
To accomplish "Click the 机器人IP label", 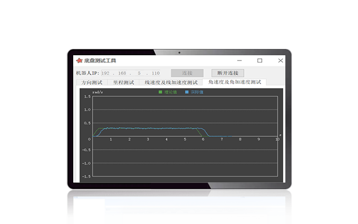I will pos(87,73).
